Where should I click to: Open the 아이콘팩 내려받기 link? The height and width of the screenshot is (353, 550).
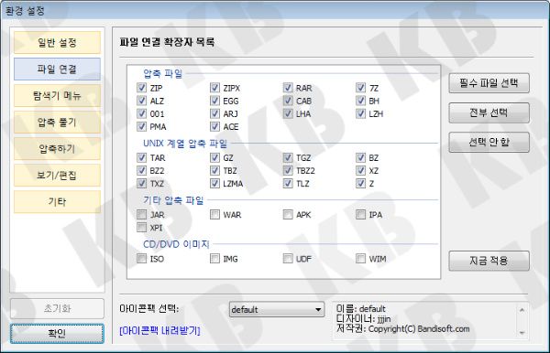click(x=159, y=331)
